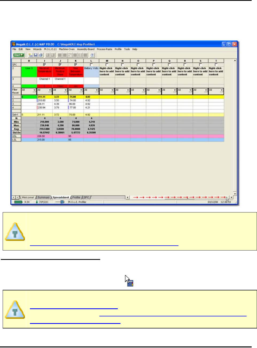Check the SPC checkbox for column M

pyautogui.click(x=107, y=65)
